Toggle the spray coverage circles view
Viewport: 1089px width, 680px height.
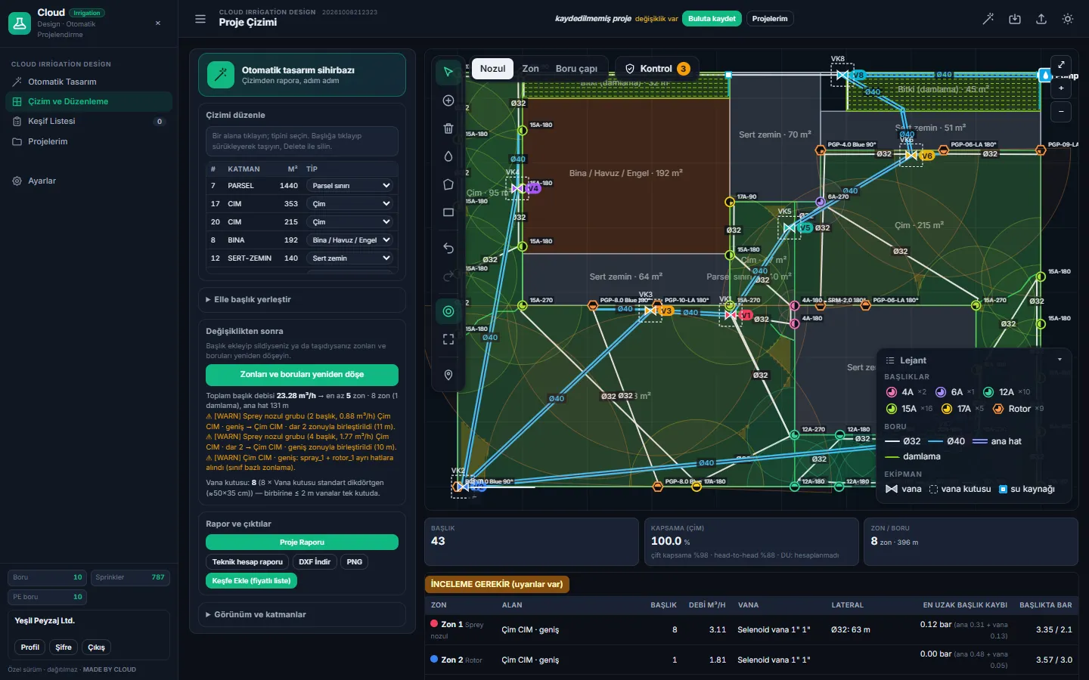(x=448, y=311)
